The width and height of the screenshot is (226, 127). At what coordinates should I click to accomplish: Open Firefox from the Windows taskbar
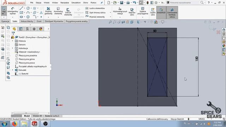tap(14, 124)
